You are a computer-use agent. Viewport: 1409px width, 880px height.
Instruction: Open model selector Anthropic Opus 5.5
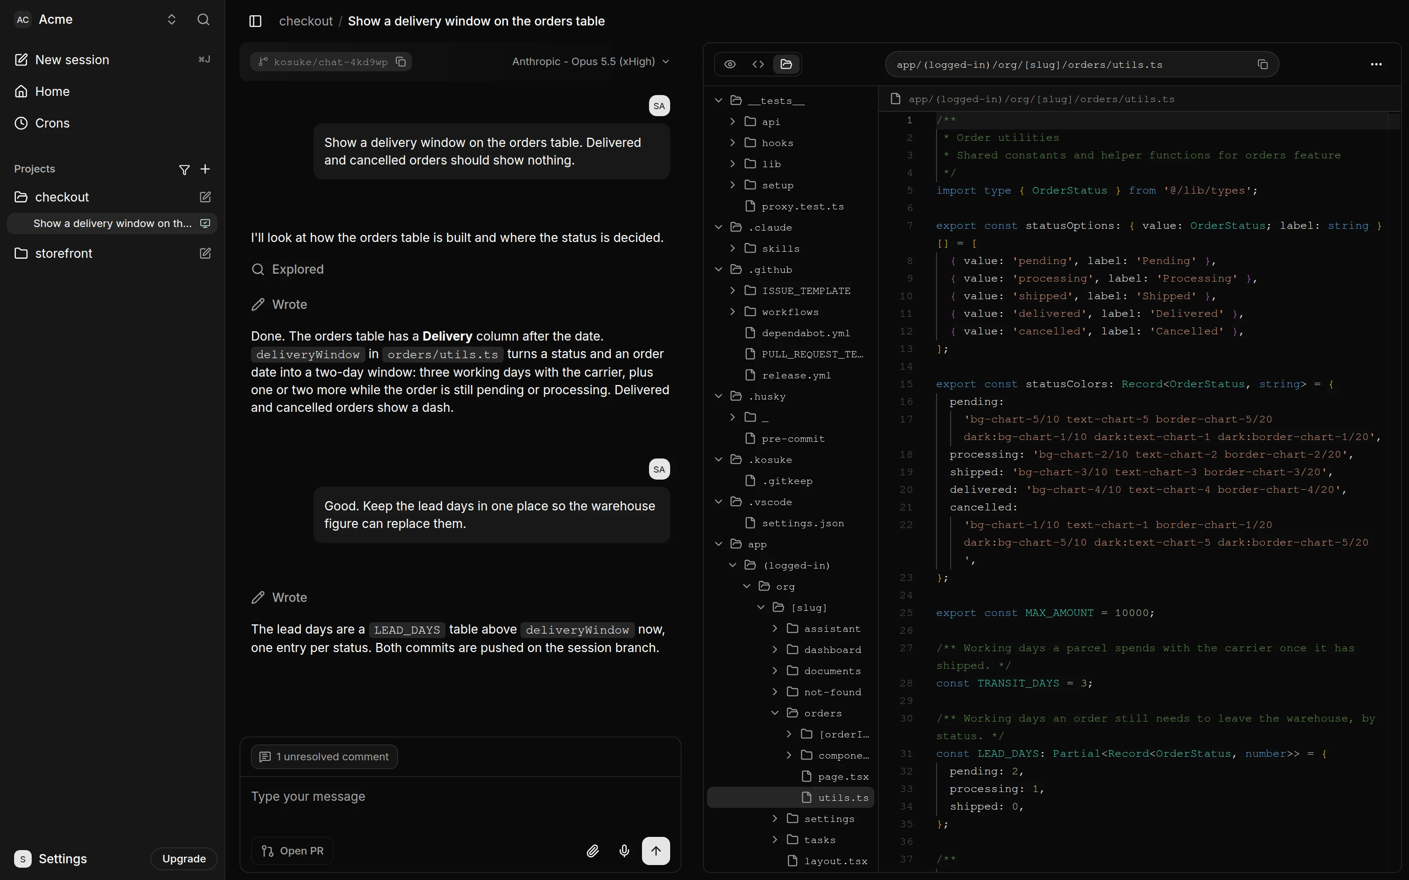(590, 62)
